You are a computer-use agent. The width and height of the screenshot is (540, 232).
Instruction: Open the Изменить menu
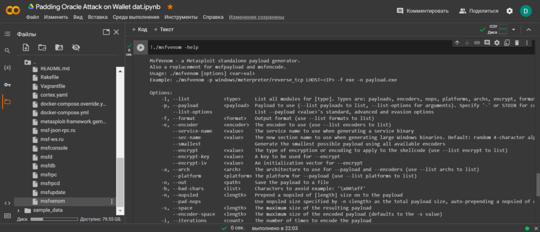pyautogui.click(x=56, y=17)
